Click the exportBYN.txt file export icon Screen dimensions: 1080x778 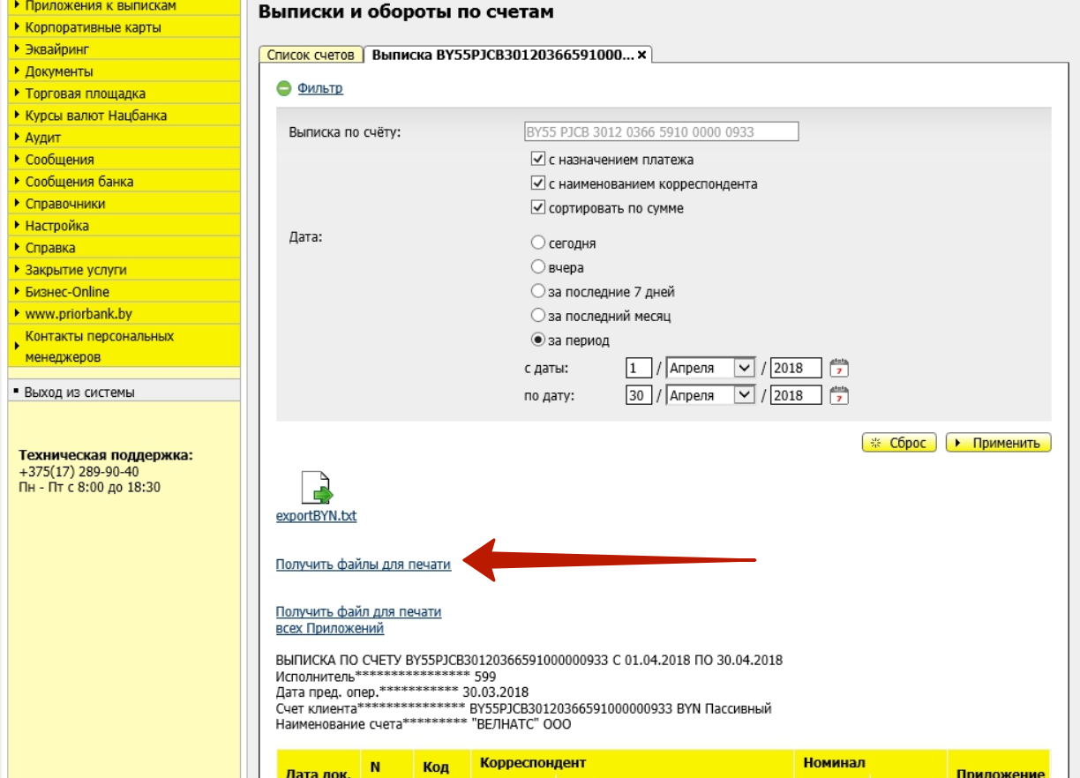(x=317, y=488)
